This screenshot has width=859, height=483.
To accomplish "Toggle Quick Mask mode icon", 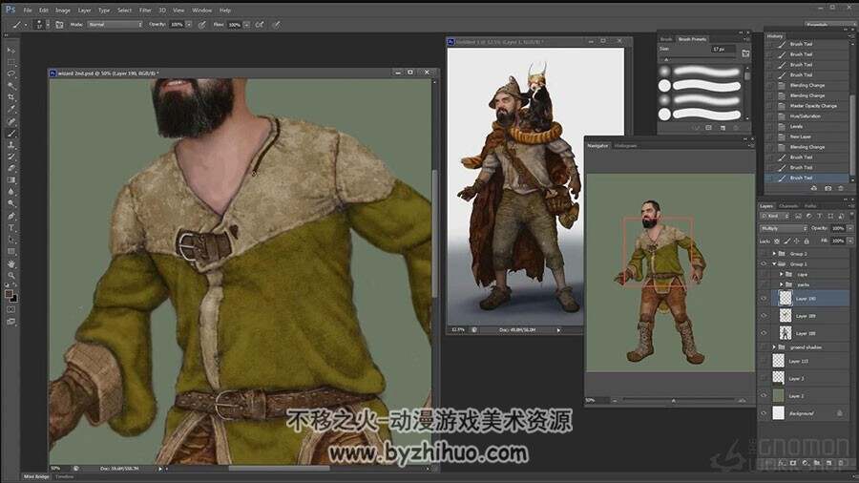I will pos(10,309).
